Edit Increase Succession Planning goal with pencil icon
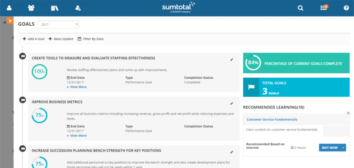The height and width of the screenshot is (168, 354). click(232, 152)
